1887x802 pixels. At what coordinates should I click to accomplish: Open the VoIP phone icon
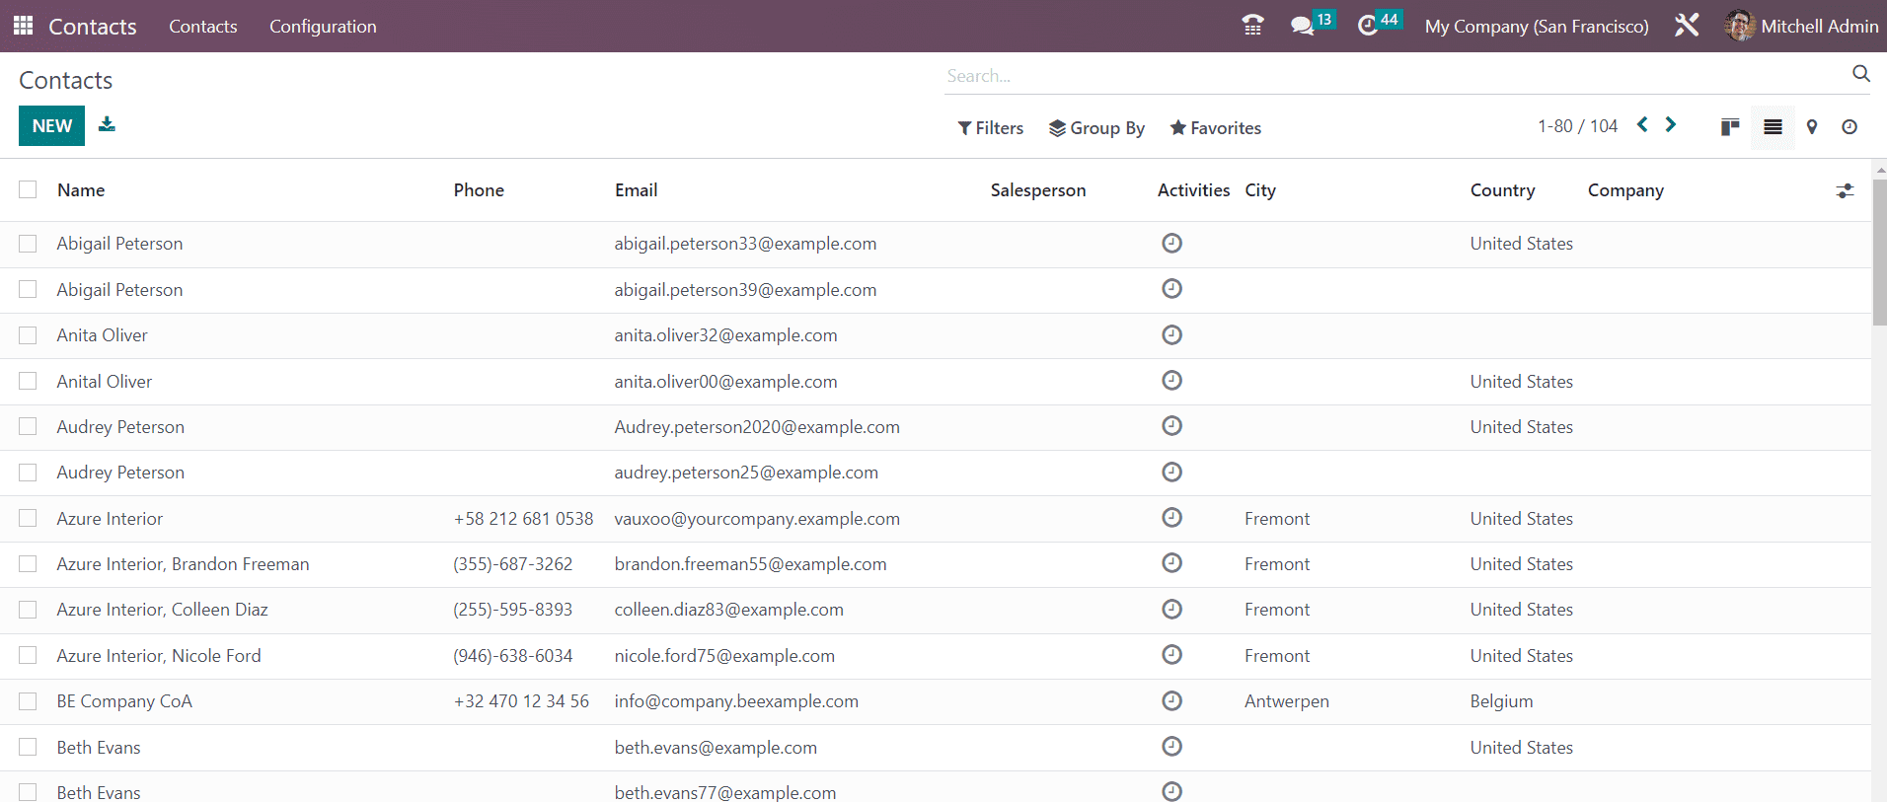tap(1252, 26)
